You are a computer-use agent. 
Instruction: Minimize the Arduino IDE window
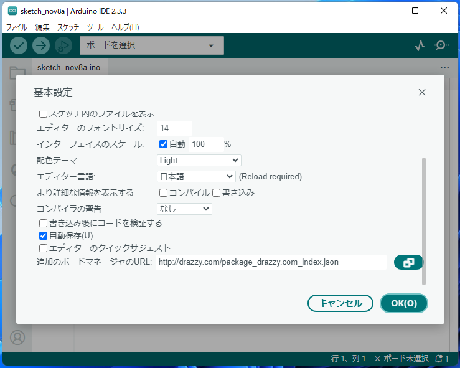click(x=387, y=11)
